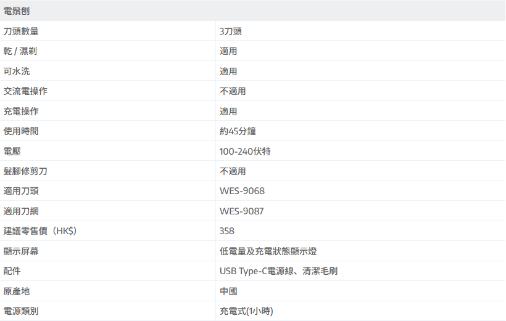The width and height of the screenshot is (506, 321).
Task: Click the 充電式(1小時) value
Action: point(246,311)
